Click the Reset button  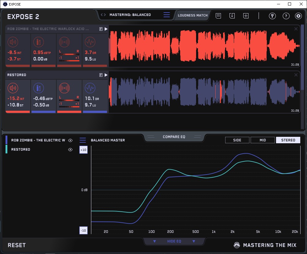[17, 245]
